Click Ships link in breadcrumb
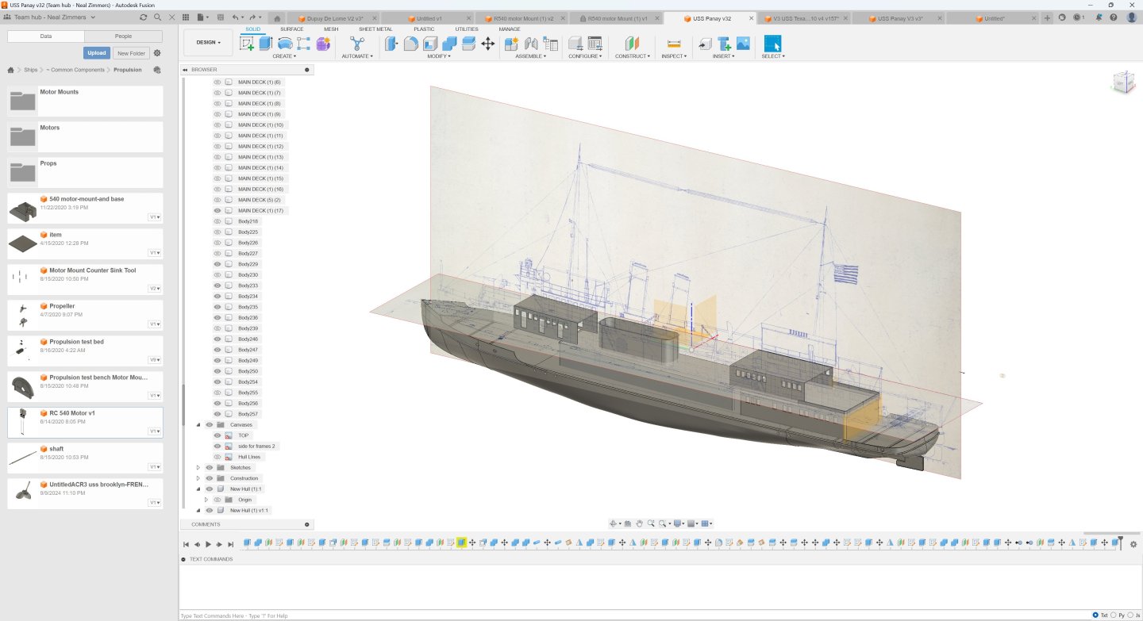Viewport: 1143px width, 621px height. pos(30,70)
